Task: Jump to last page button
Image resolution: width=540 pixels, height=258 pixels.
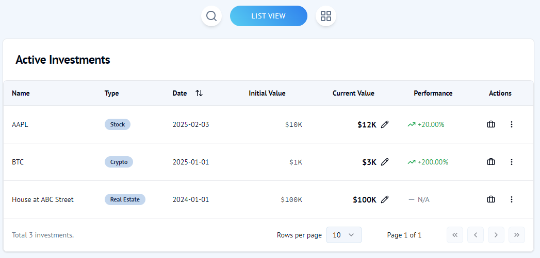Action: (x=517, y=235)
